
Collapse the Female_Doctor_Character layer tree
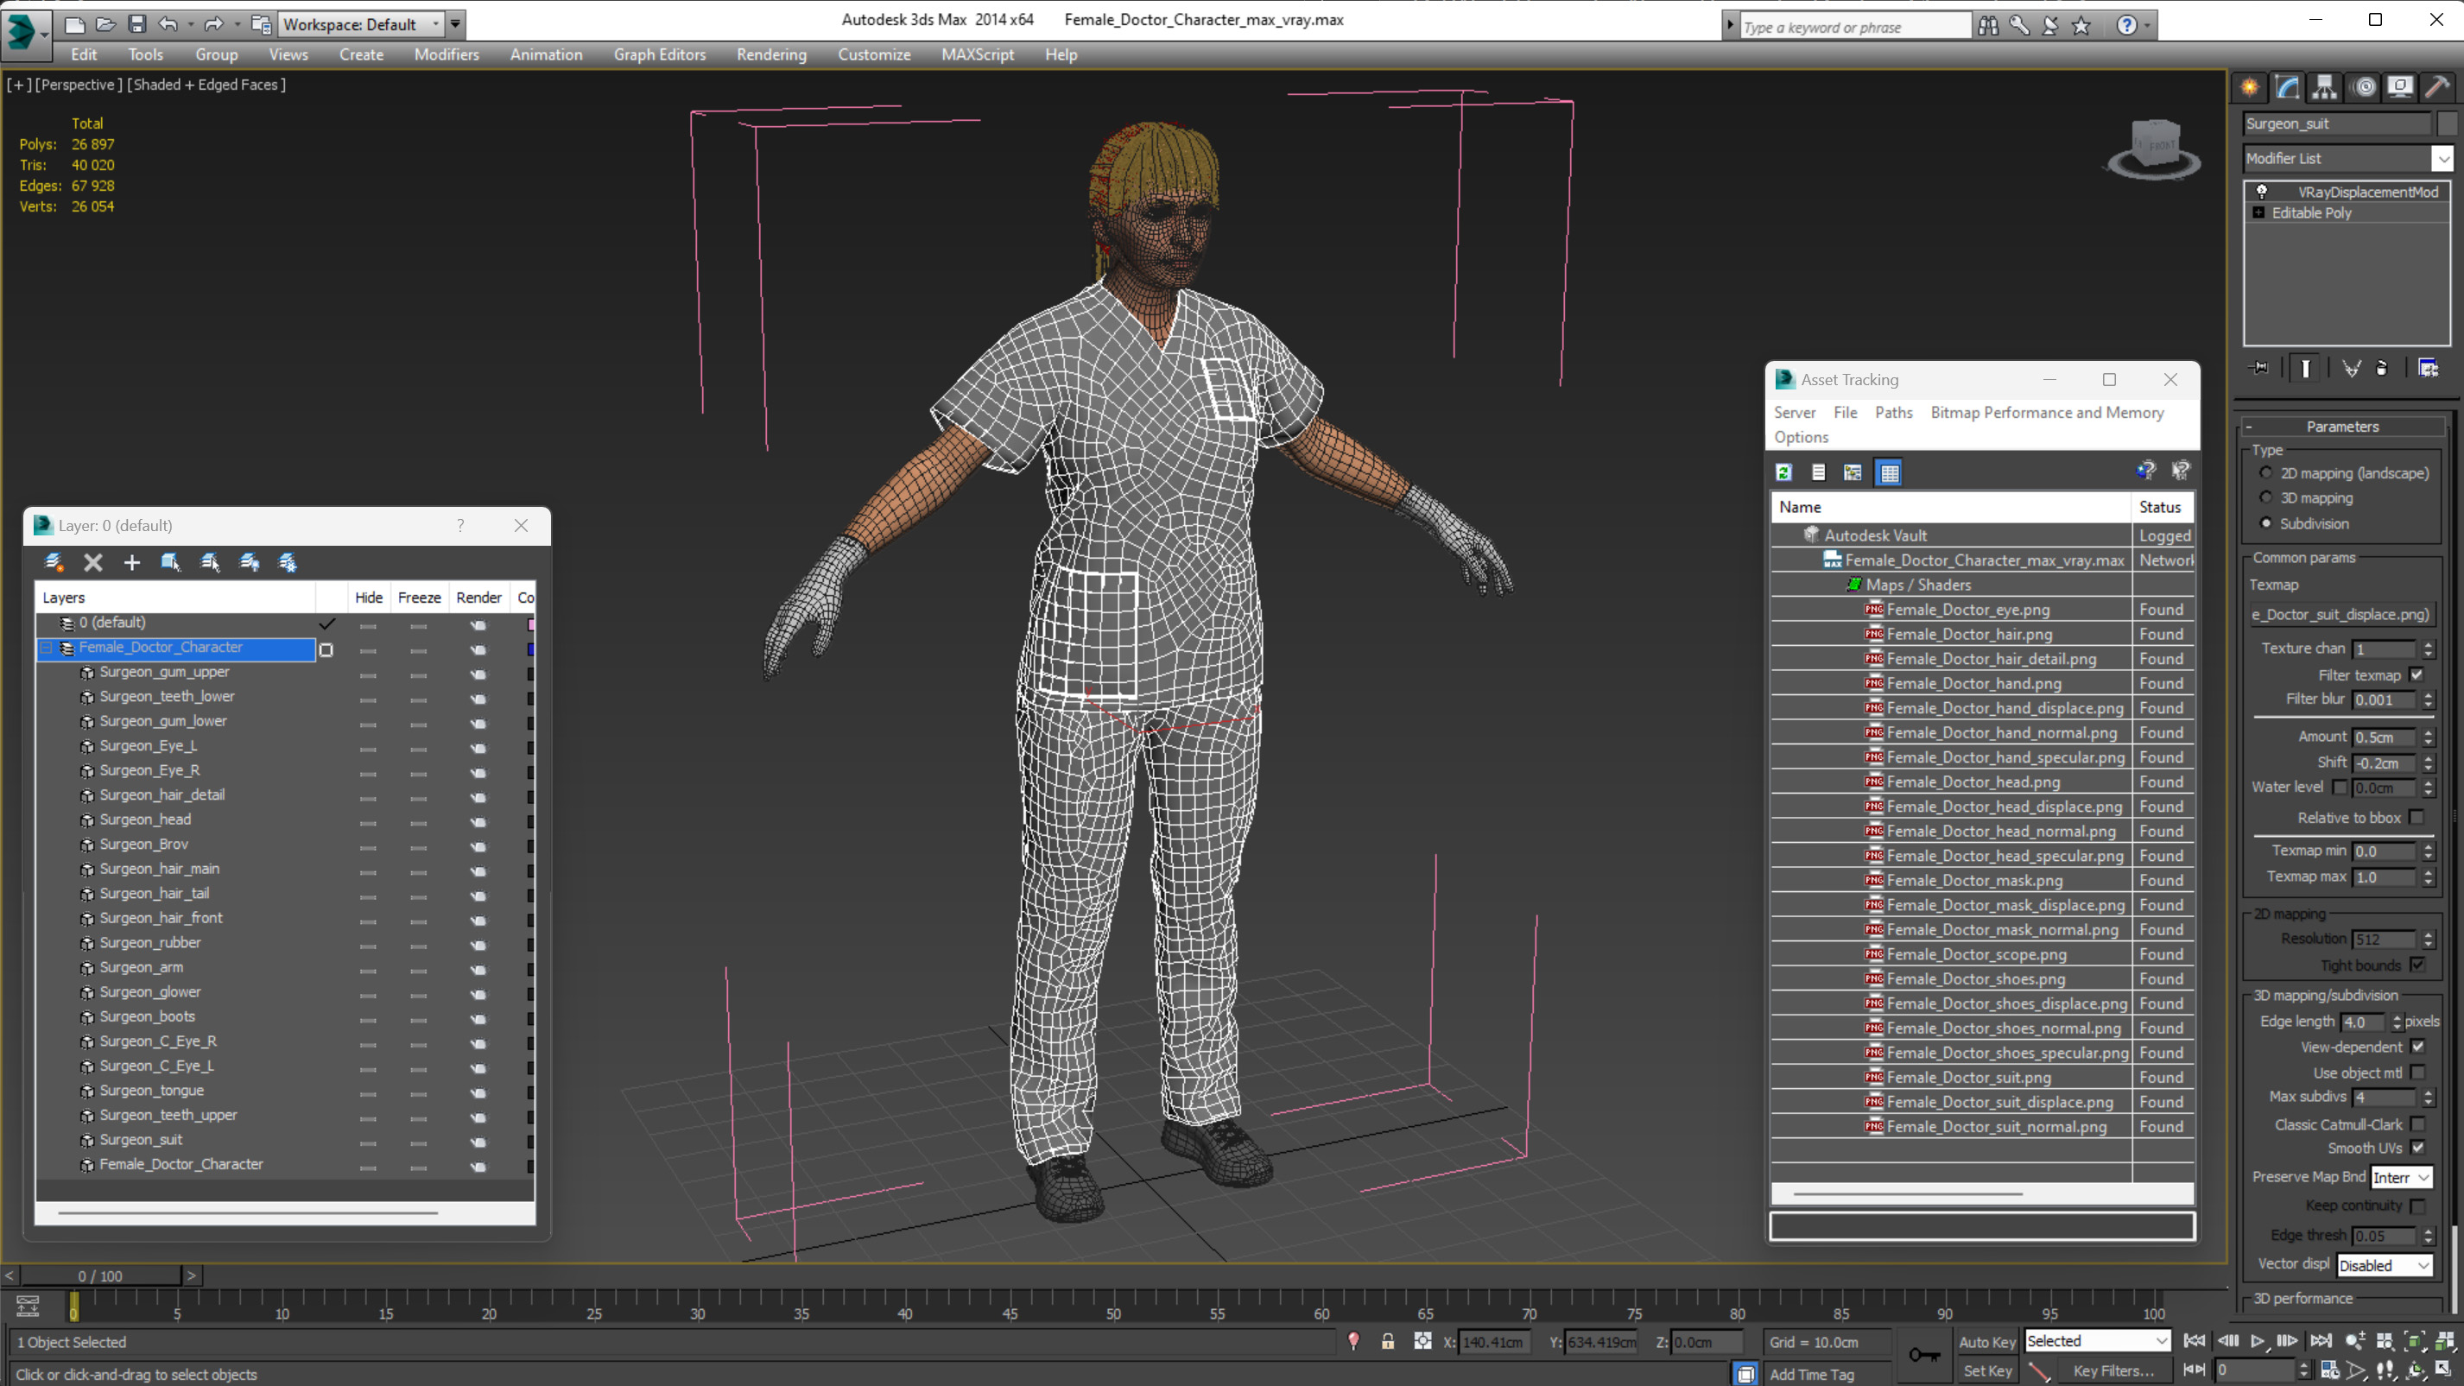46,649
